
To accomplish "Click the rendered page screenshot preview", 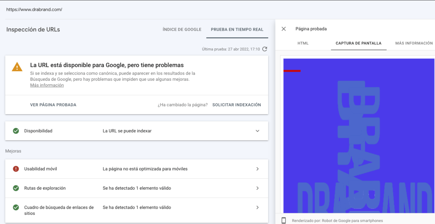I will pyautogui.click(x=359, y=135).
